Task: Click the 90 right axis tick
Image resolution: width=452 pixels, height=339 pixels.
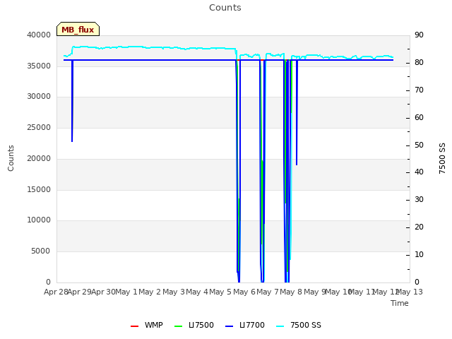Action: point(419,35)
